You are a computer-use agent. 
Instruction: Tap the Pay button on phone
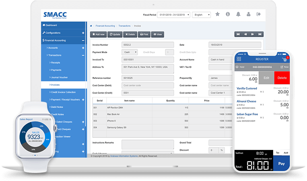pyautogui.click(x=281, y=164)
